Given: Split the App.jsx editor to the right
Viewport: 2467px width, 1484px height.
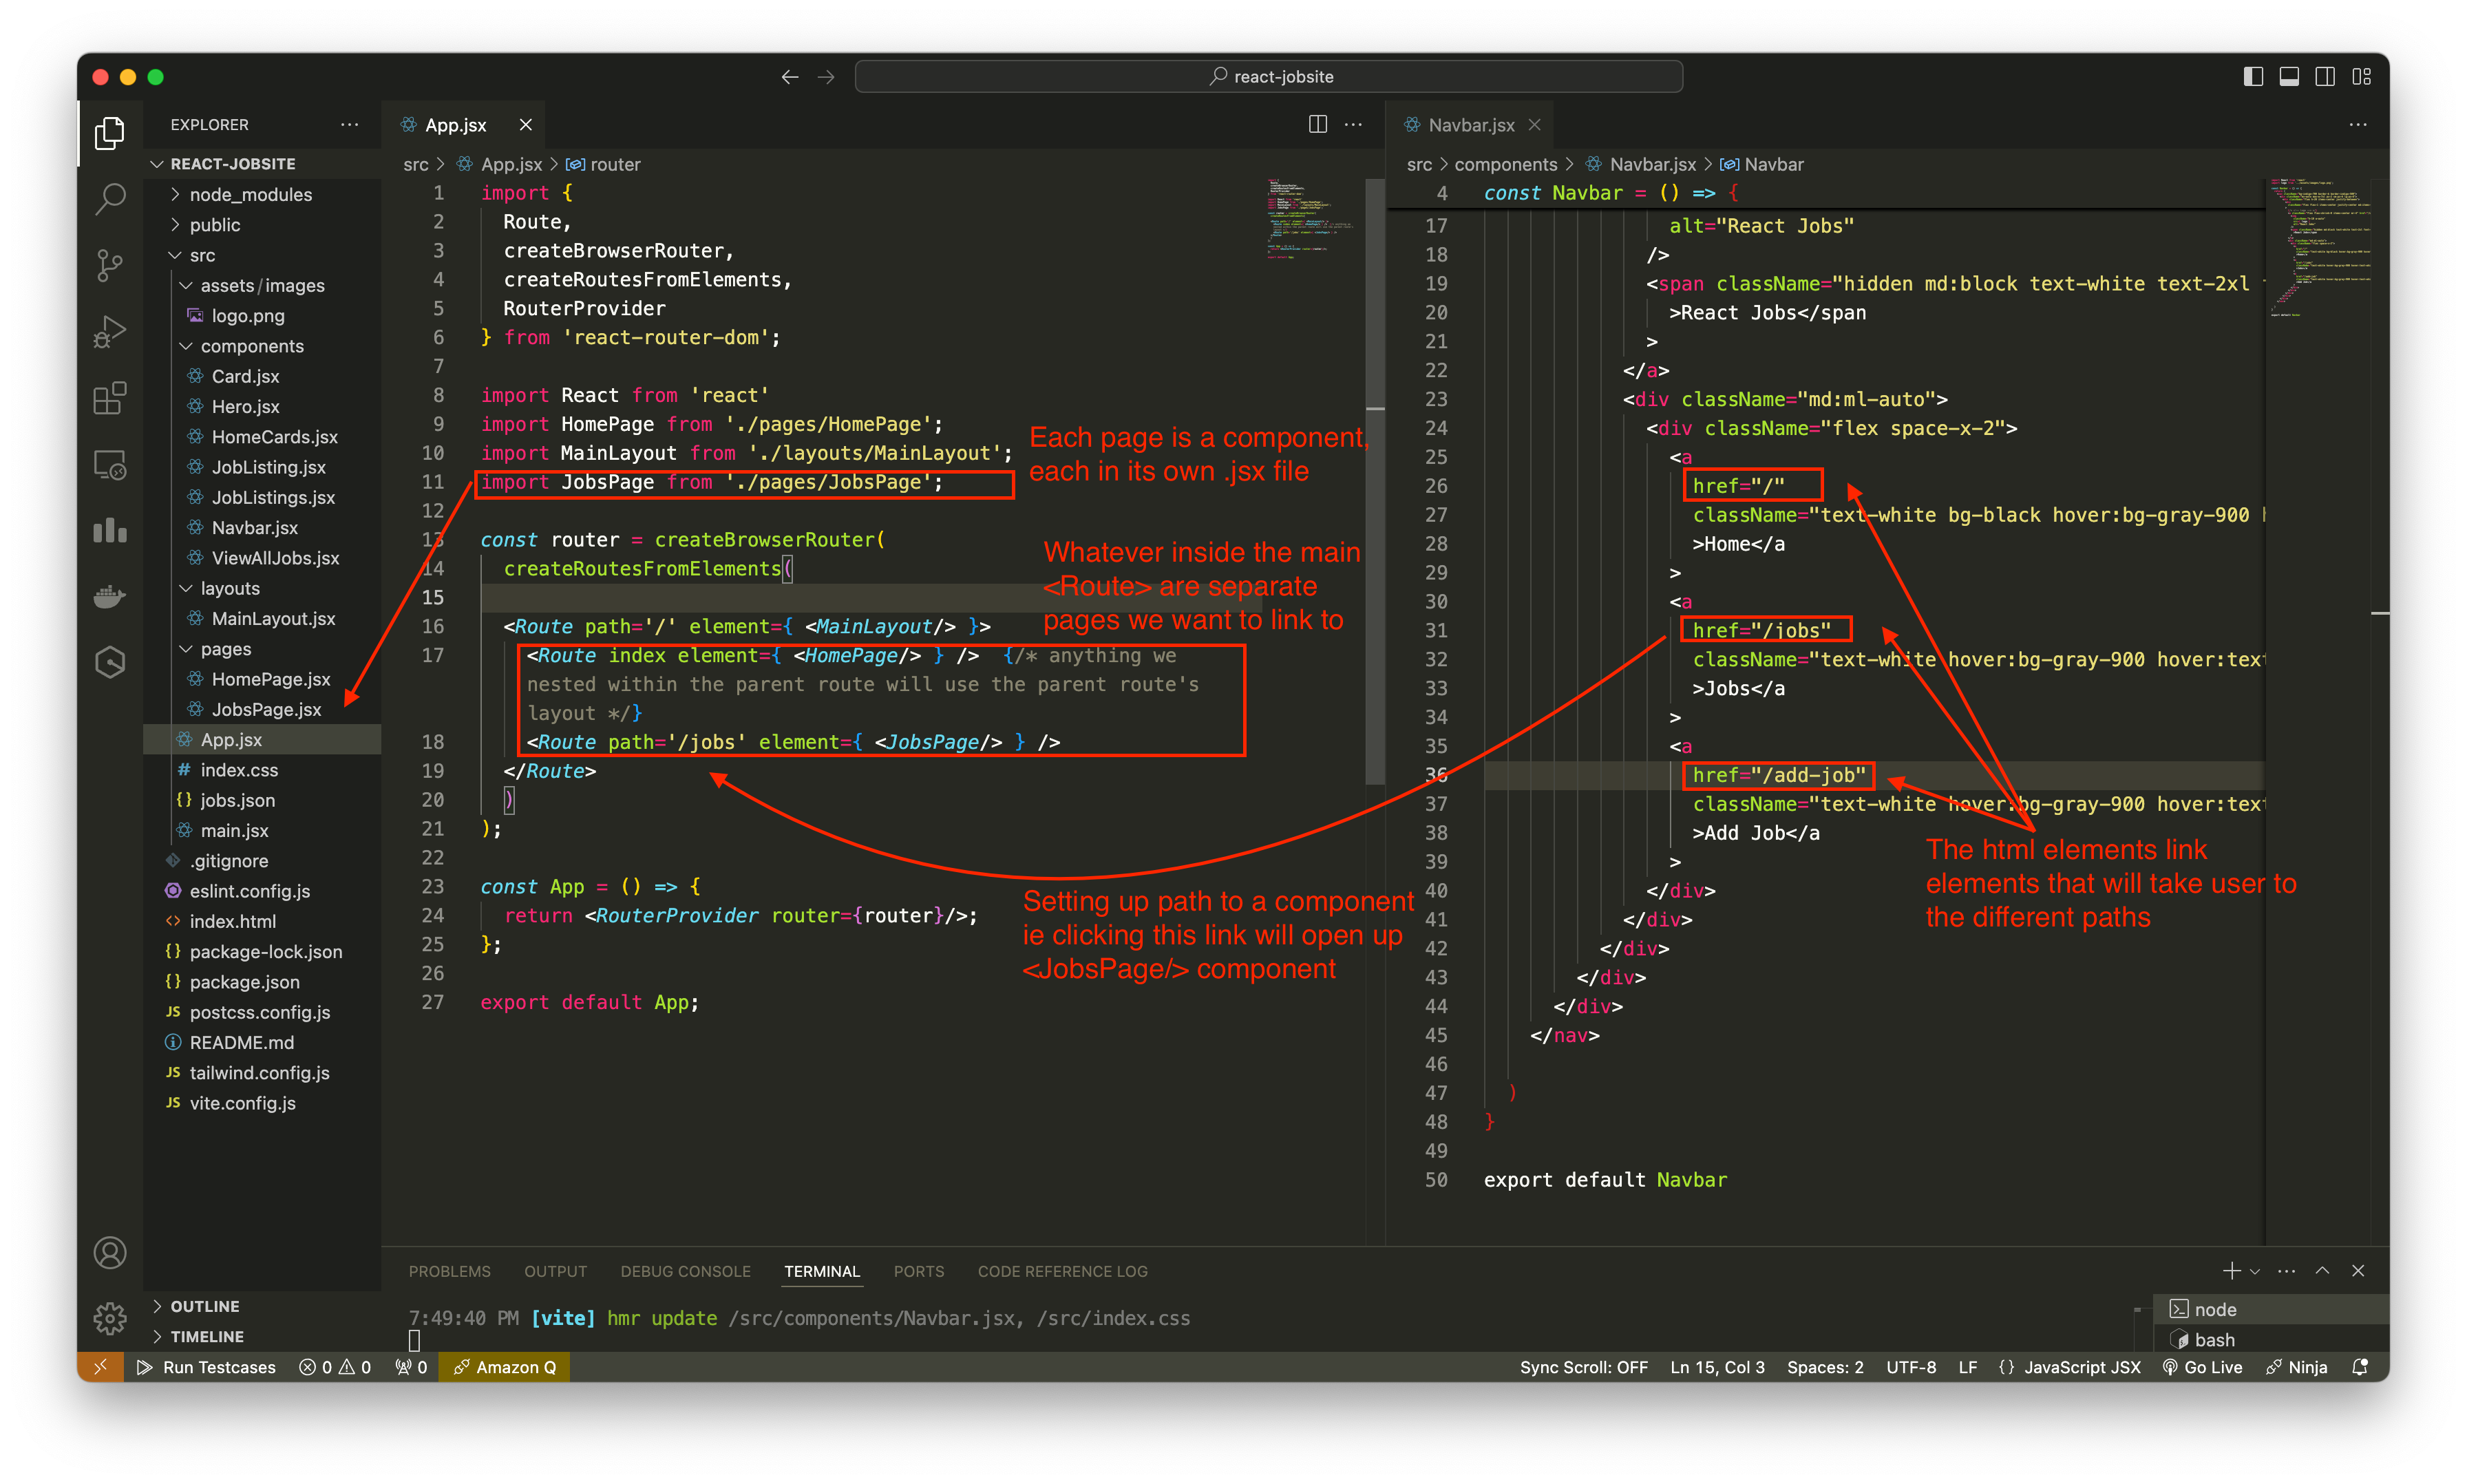Looking at the screenshot, I should 1317,124.
